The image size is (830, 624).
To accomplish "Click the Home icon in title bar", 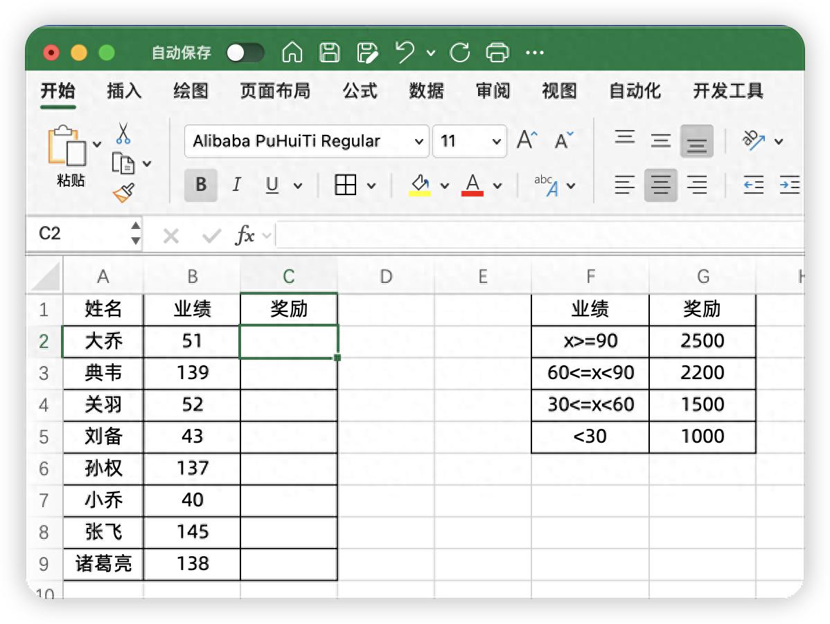I will click(292, 53).
